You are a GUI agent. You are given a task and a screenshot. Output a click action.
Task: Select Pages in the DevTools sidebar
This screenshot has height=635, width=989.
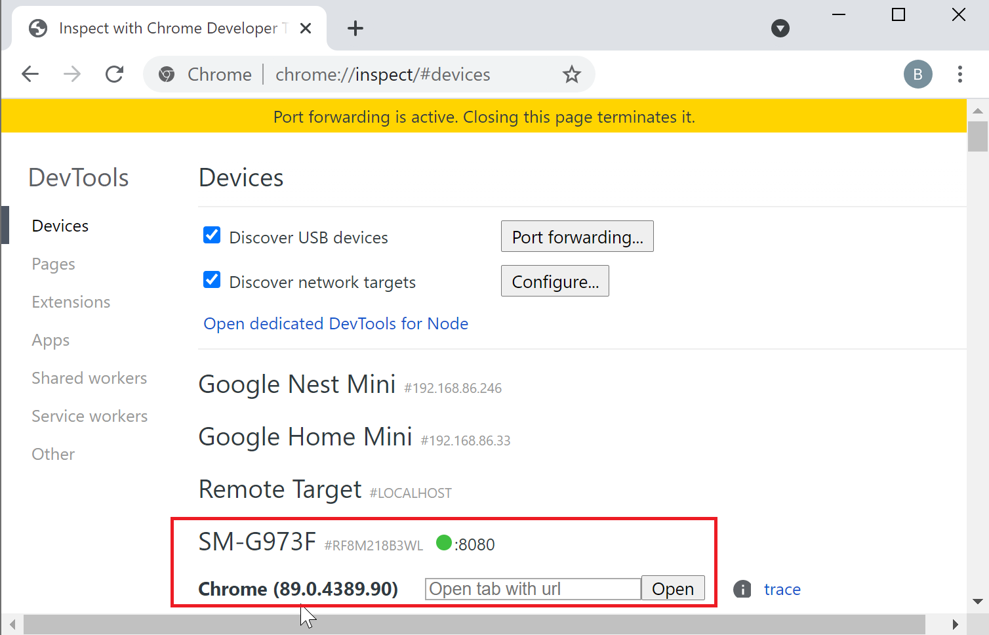pyautogui.click(x=53, y=264)
